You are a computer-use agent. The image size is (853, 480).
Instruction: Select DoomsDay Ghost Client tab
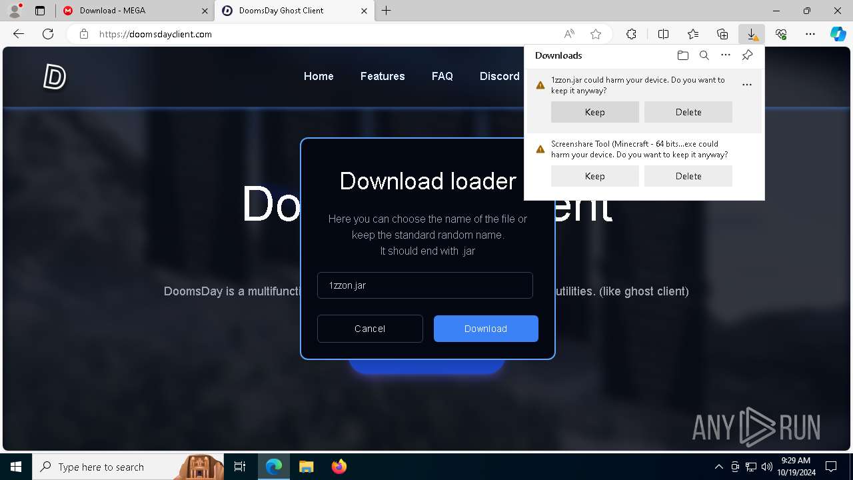click(295, 11)
